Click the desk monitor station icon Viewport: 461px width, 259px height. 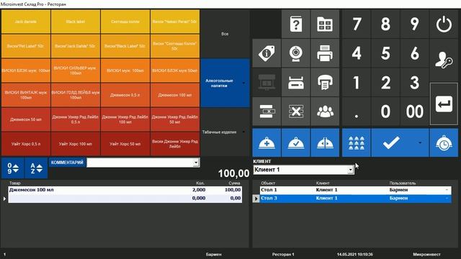pyautogui.click(x=267, y=82)
